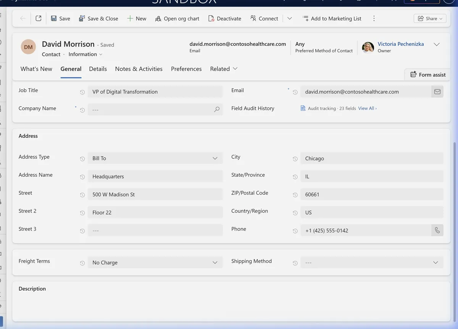Open the Company Name lookup magnifier
Viewport: 458px width, 329px height.
[x=217, y=110]
